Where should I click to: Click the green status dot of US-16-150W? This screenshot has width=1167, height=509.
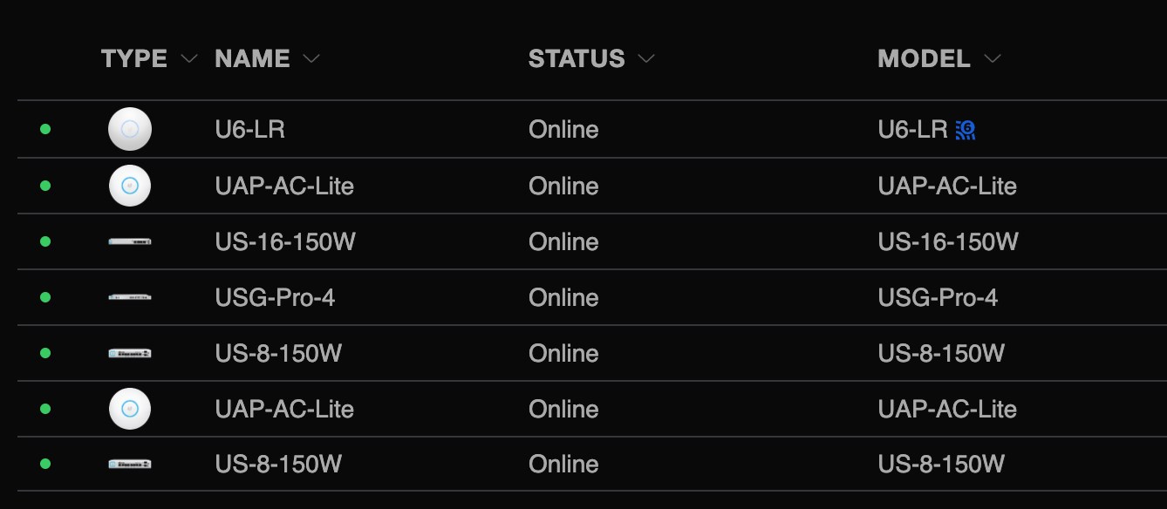click(x=45, y=241)
